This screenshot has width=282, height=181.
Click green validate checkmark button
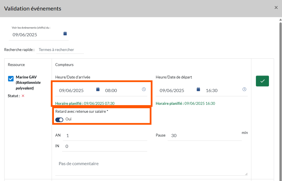coord(262,81)
